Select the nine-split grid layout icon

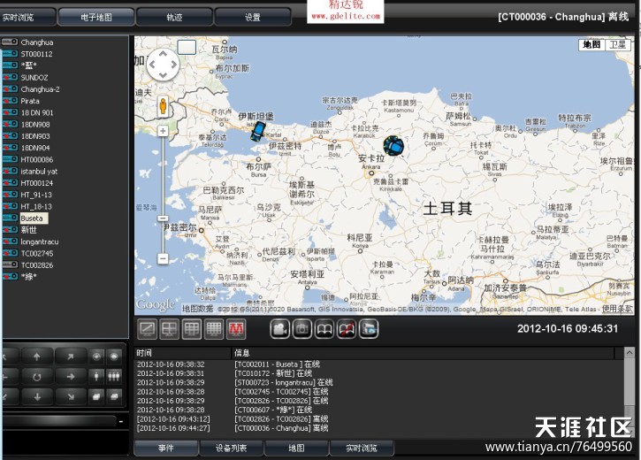click(x=192, y=329)
